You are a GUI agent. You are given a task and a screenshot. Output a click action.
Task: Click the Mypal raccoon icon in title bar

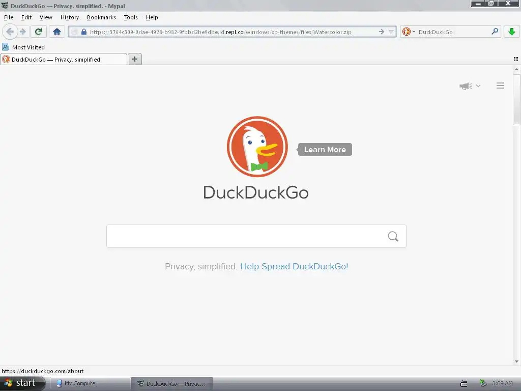tap(5, 6)
